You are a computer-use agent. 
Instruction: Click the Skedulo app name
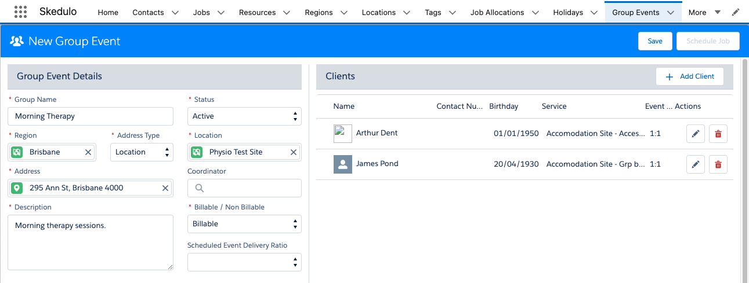[x=59, y=12]
